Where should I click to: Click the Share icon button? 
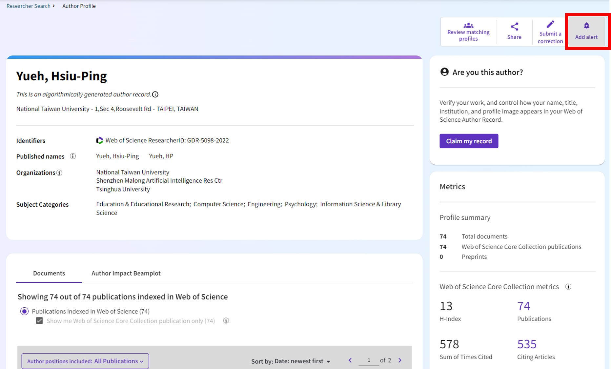point(514,31)
